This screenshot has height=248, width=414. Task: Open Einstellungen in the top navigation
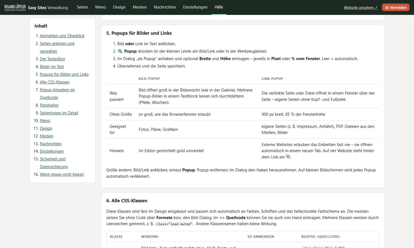[x=195, y=7]
